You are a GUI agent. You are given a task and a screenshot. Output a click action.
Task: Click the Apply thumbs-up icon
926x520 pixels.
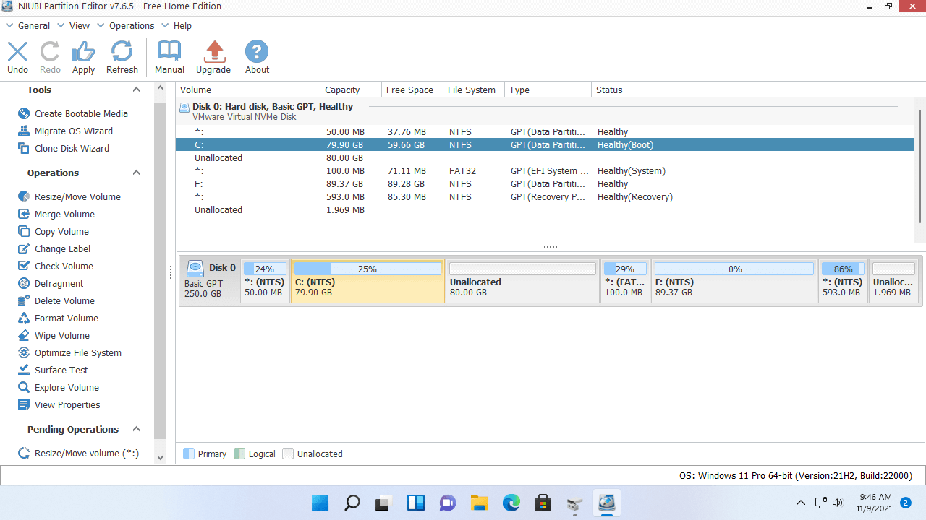(x=83, y=52)
